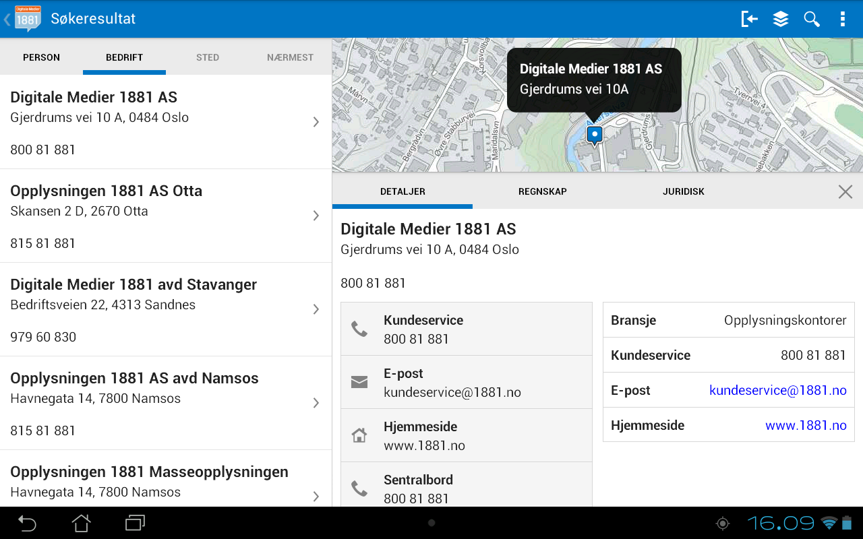Viewport: 863px width, 539px height.
Task: Tap the blue map pin marker
Action: [594, 135]
